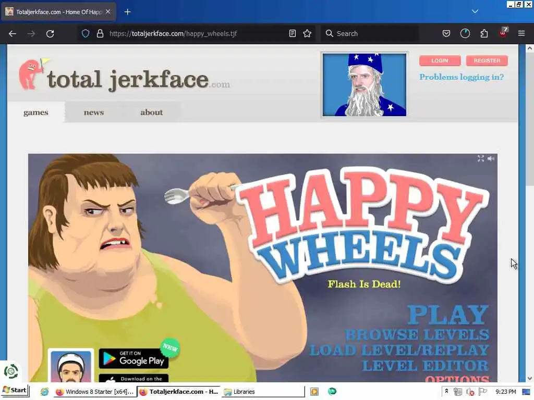Click the show desktop icon by the clock
Screen dimensions: 534x400
point(526,392)
